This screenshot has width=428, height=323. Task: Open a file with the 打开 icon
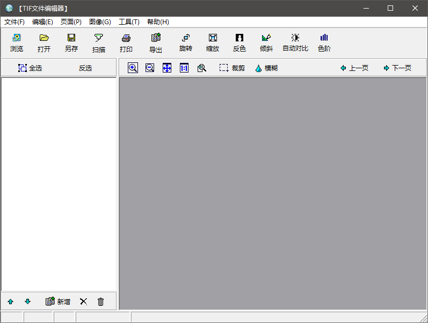pyautogui.click(x=44, y=42)
